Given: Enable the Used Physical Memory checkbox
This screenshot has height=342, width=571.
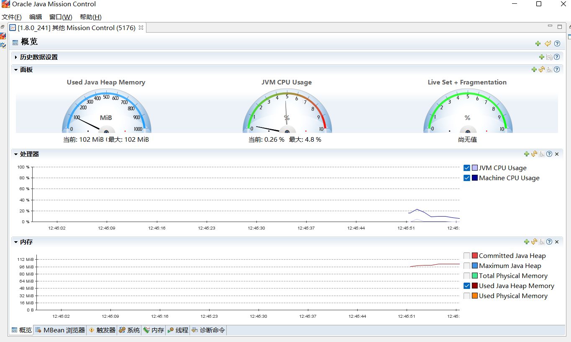Looking at the screenshot, I should click(x=467, y=296).
